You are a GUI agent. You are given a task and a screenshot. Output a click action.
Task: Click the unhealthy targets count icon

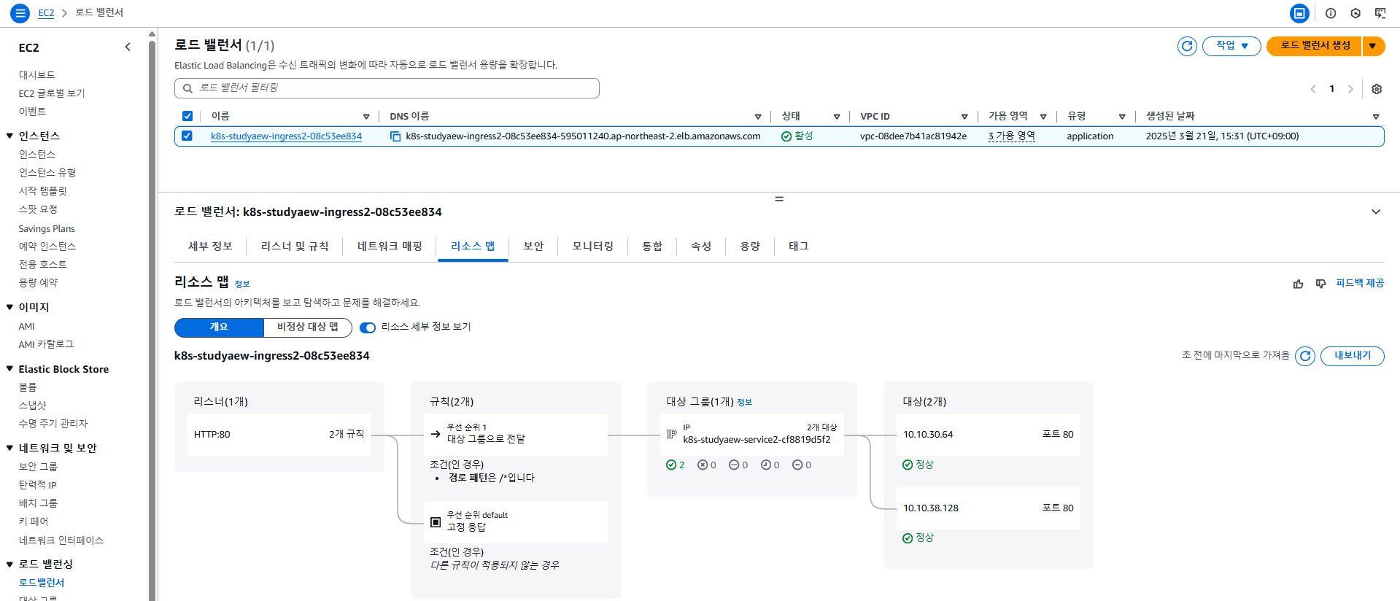[703, 465]
